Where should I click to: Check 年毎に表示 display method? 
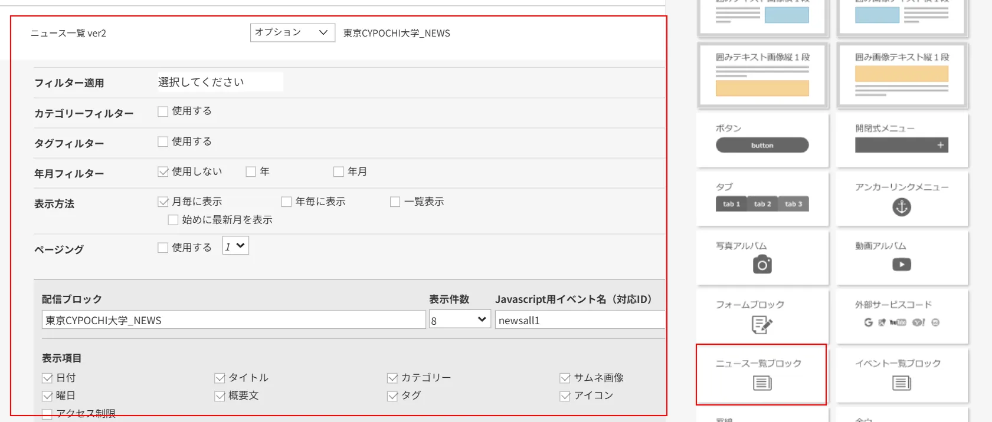(x=287, y=202)
